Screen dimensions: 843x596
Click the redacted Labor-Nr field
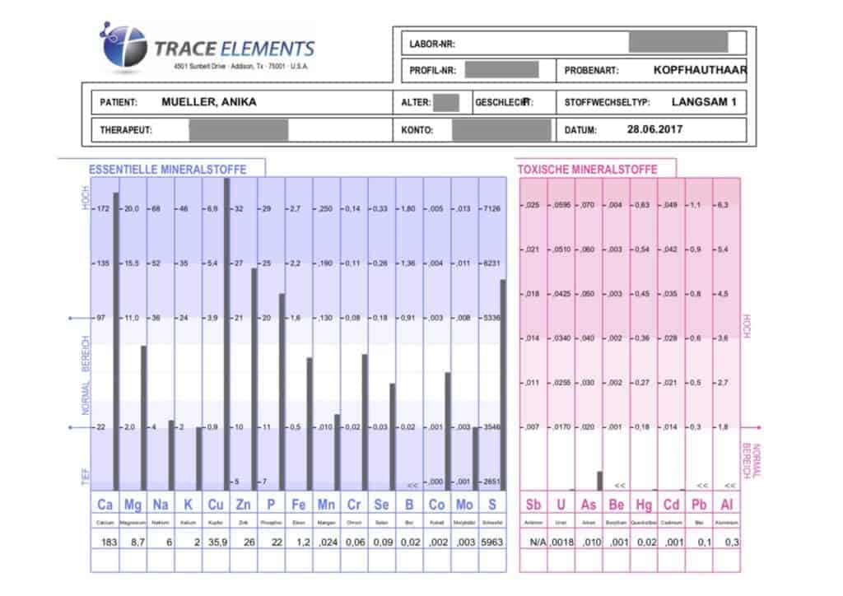(x=678, y=43)
